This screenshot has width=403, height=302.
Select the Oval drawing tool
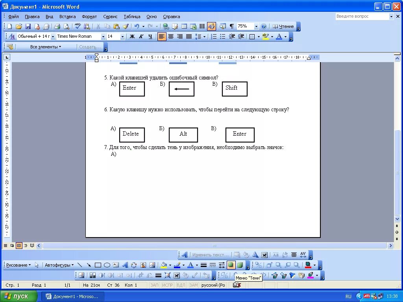[x=107, y=265]
